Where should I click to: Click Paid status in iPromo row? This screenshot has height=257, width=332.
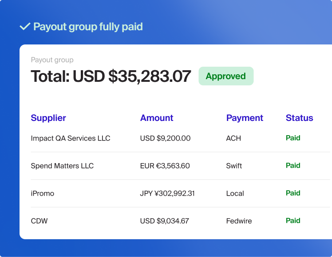pyautogui.click(x=293, y=193)
